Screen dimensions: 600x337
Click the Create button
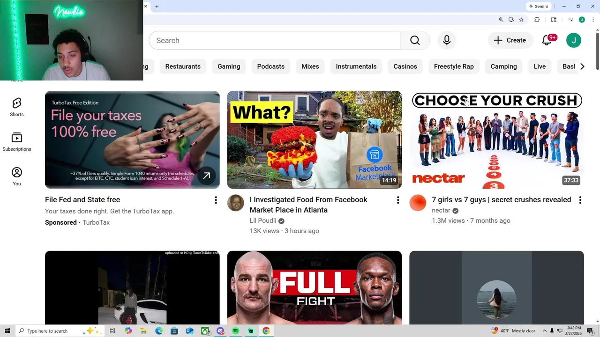(x=510, y=40)
